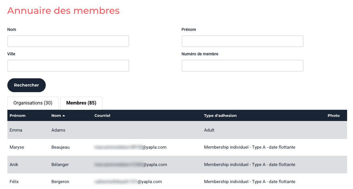353x189 pixels.
Task: Select the Ville input field
Action: tap(68, 66)
